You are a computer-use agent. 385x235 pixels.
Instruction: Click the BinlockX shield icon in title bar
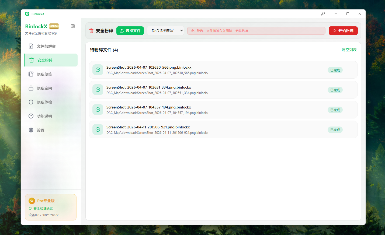[27, 14]
